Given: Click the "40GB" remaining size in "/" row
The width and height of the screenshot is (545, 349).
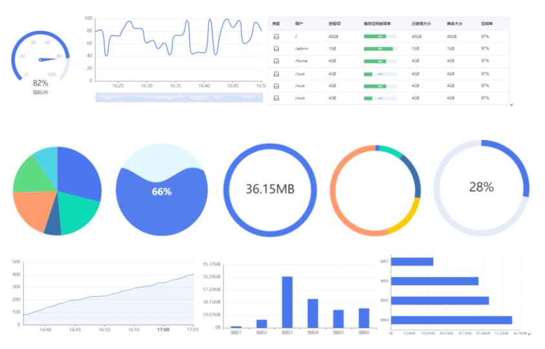Looking at the screenshot, I should [452, 37].
